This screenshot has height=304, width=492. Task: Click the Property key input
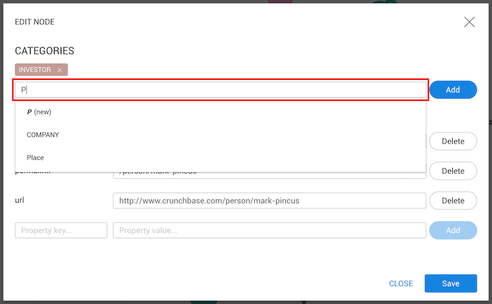(61, 230)
